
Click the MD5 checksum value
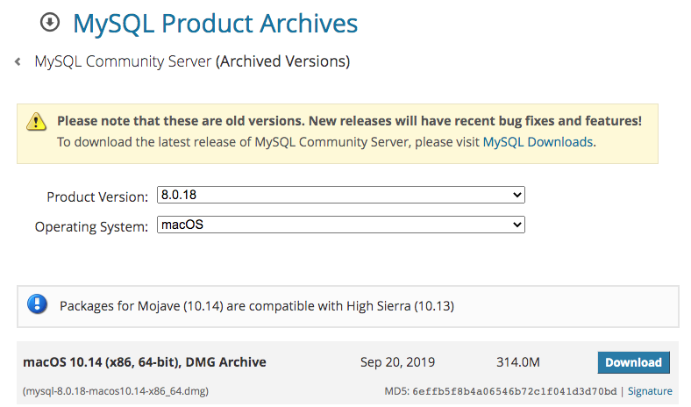(515, 391)
